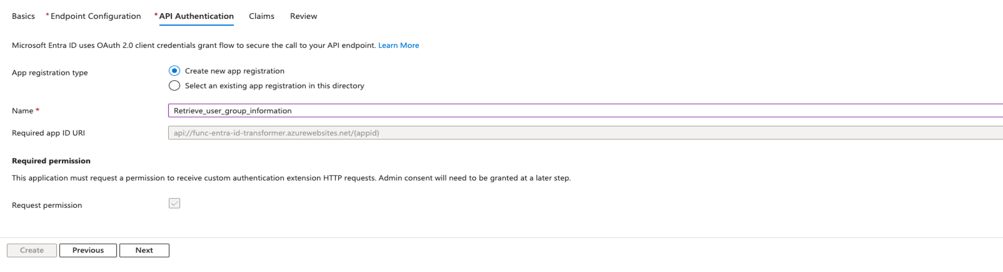This screenshot has height=272, width=1003.
Task: Open the Learn More link
Action: (x=398, y=45)
